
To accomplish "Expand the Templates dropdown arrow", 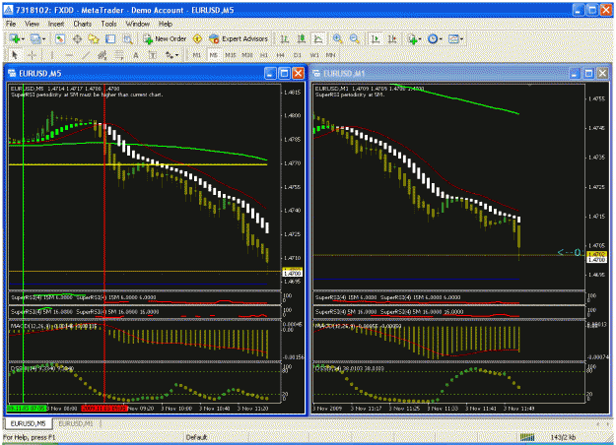I will (461, 39).
